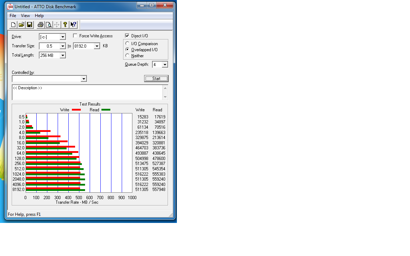The image size is (410, 256).
Task: Click the green Read legend swatch
Action: click(106, 110)
